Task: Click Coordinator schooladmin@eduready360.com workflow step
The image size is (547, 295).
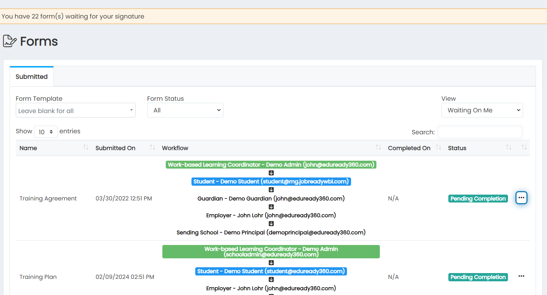Action: pos(271,252)
